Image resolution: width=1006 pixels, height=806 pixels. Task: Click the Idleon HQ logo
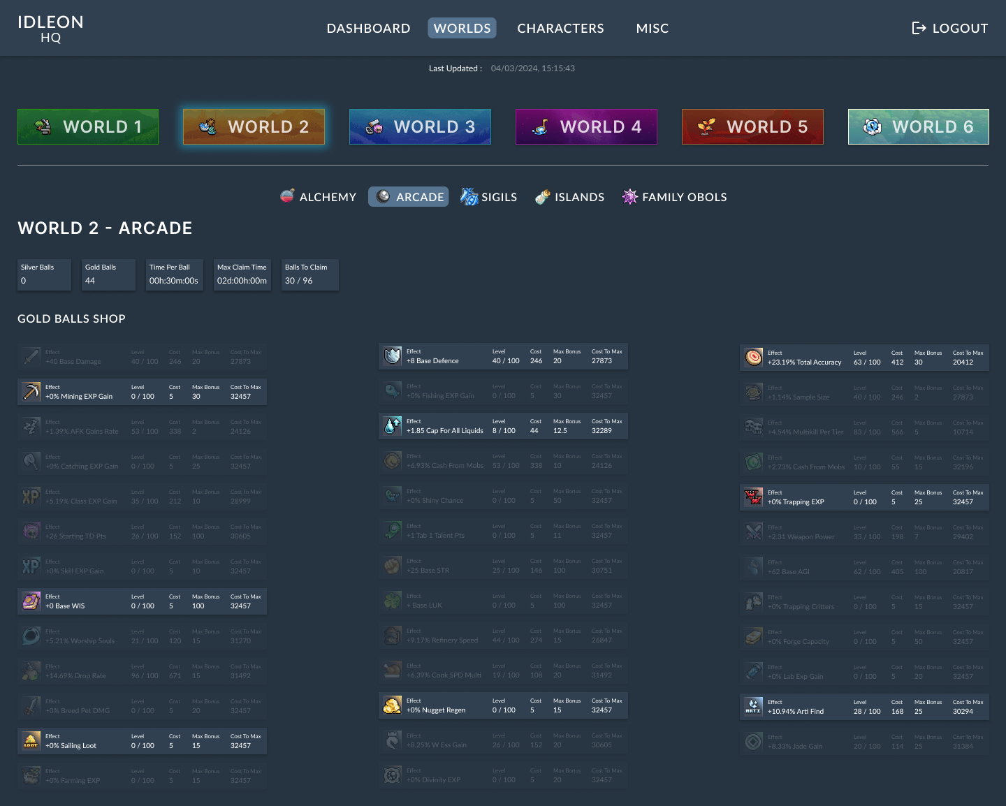pyautogui.click(x=50, y=29)
